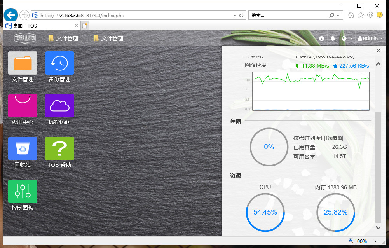Open the globe language dropdown
This screenshot has height=248, width=389.
coord(347,38)
